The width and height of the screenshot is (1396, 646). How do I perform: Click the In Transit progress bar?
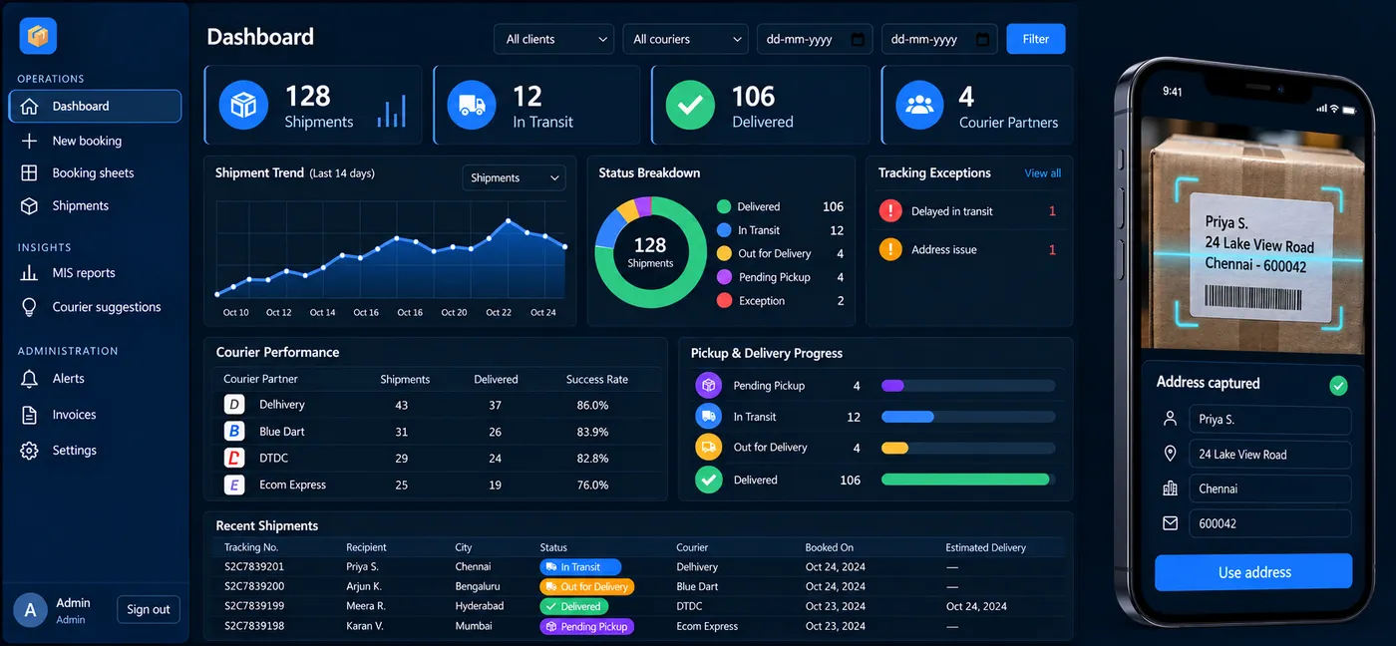[967, 417]
